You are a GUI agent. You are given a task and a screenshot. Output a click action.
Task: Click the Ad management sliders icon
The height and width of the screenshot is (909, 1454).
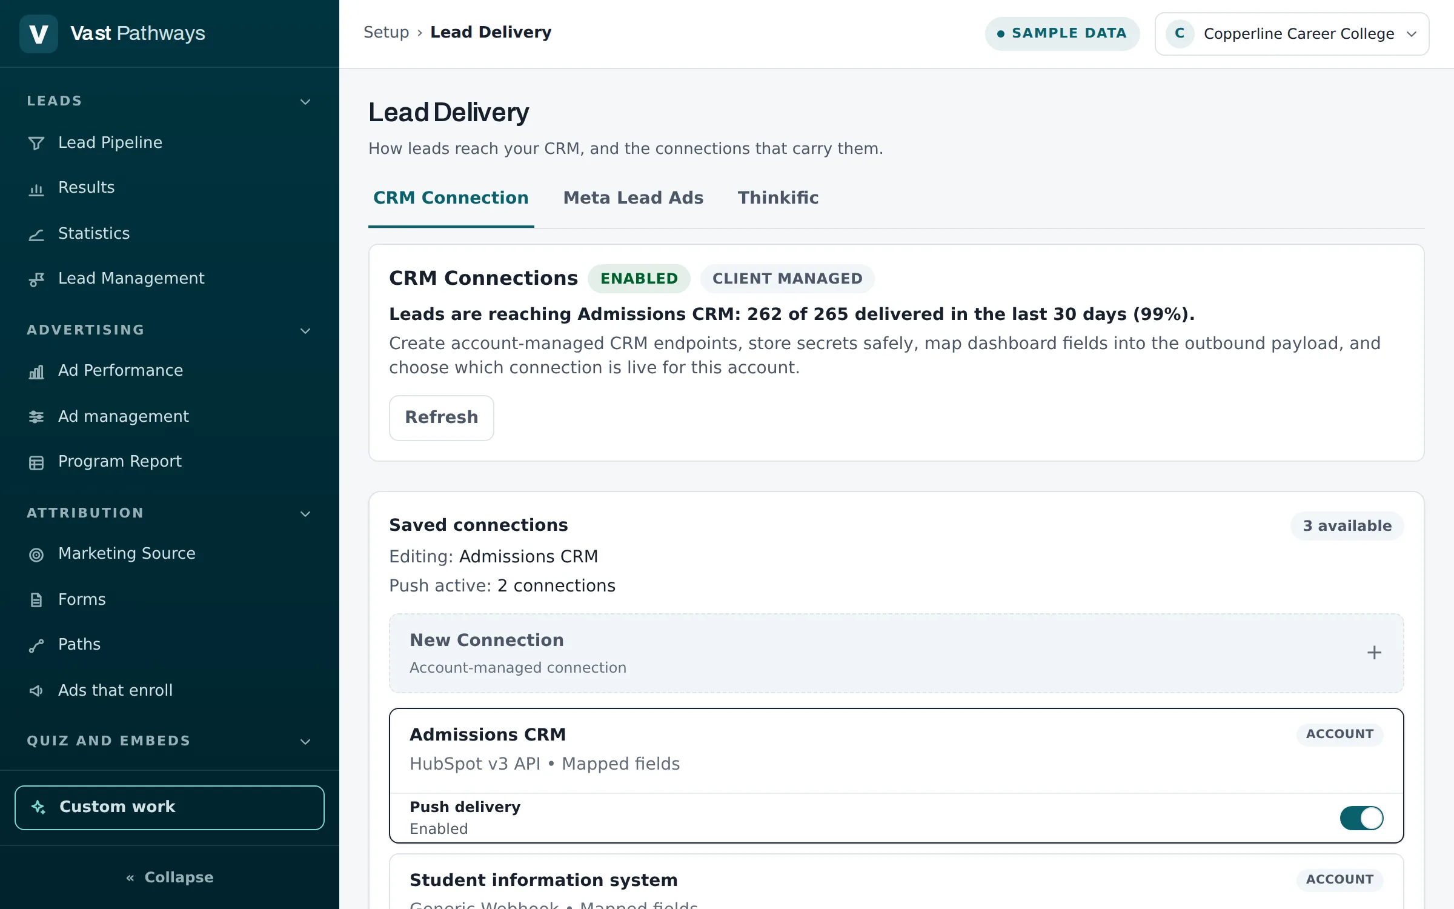pos(36,417)
